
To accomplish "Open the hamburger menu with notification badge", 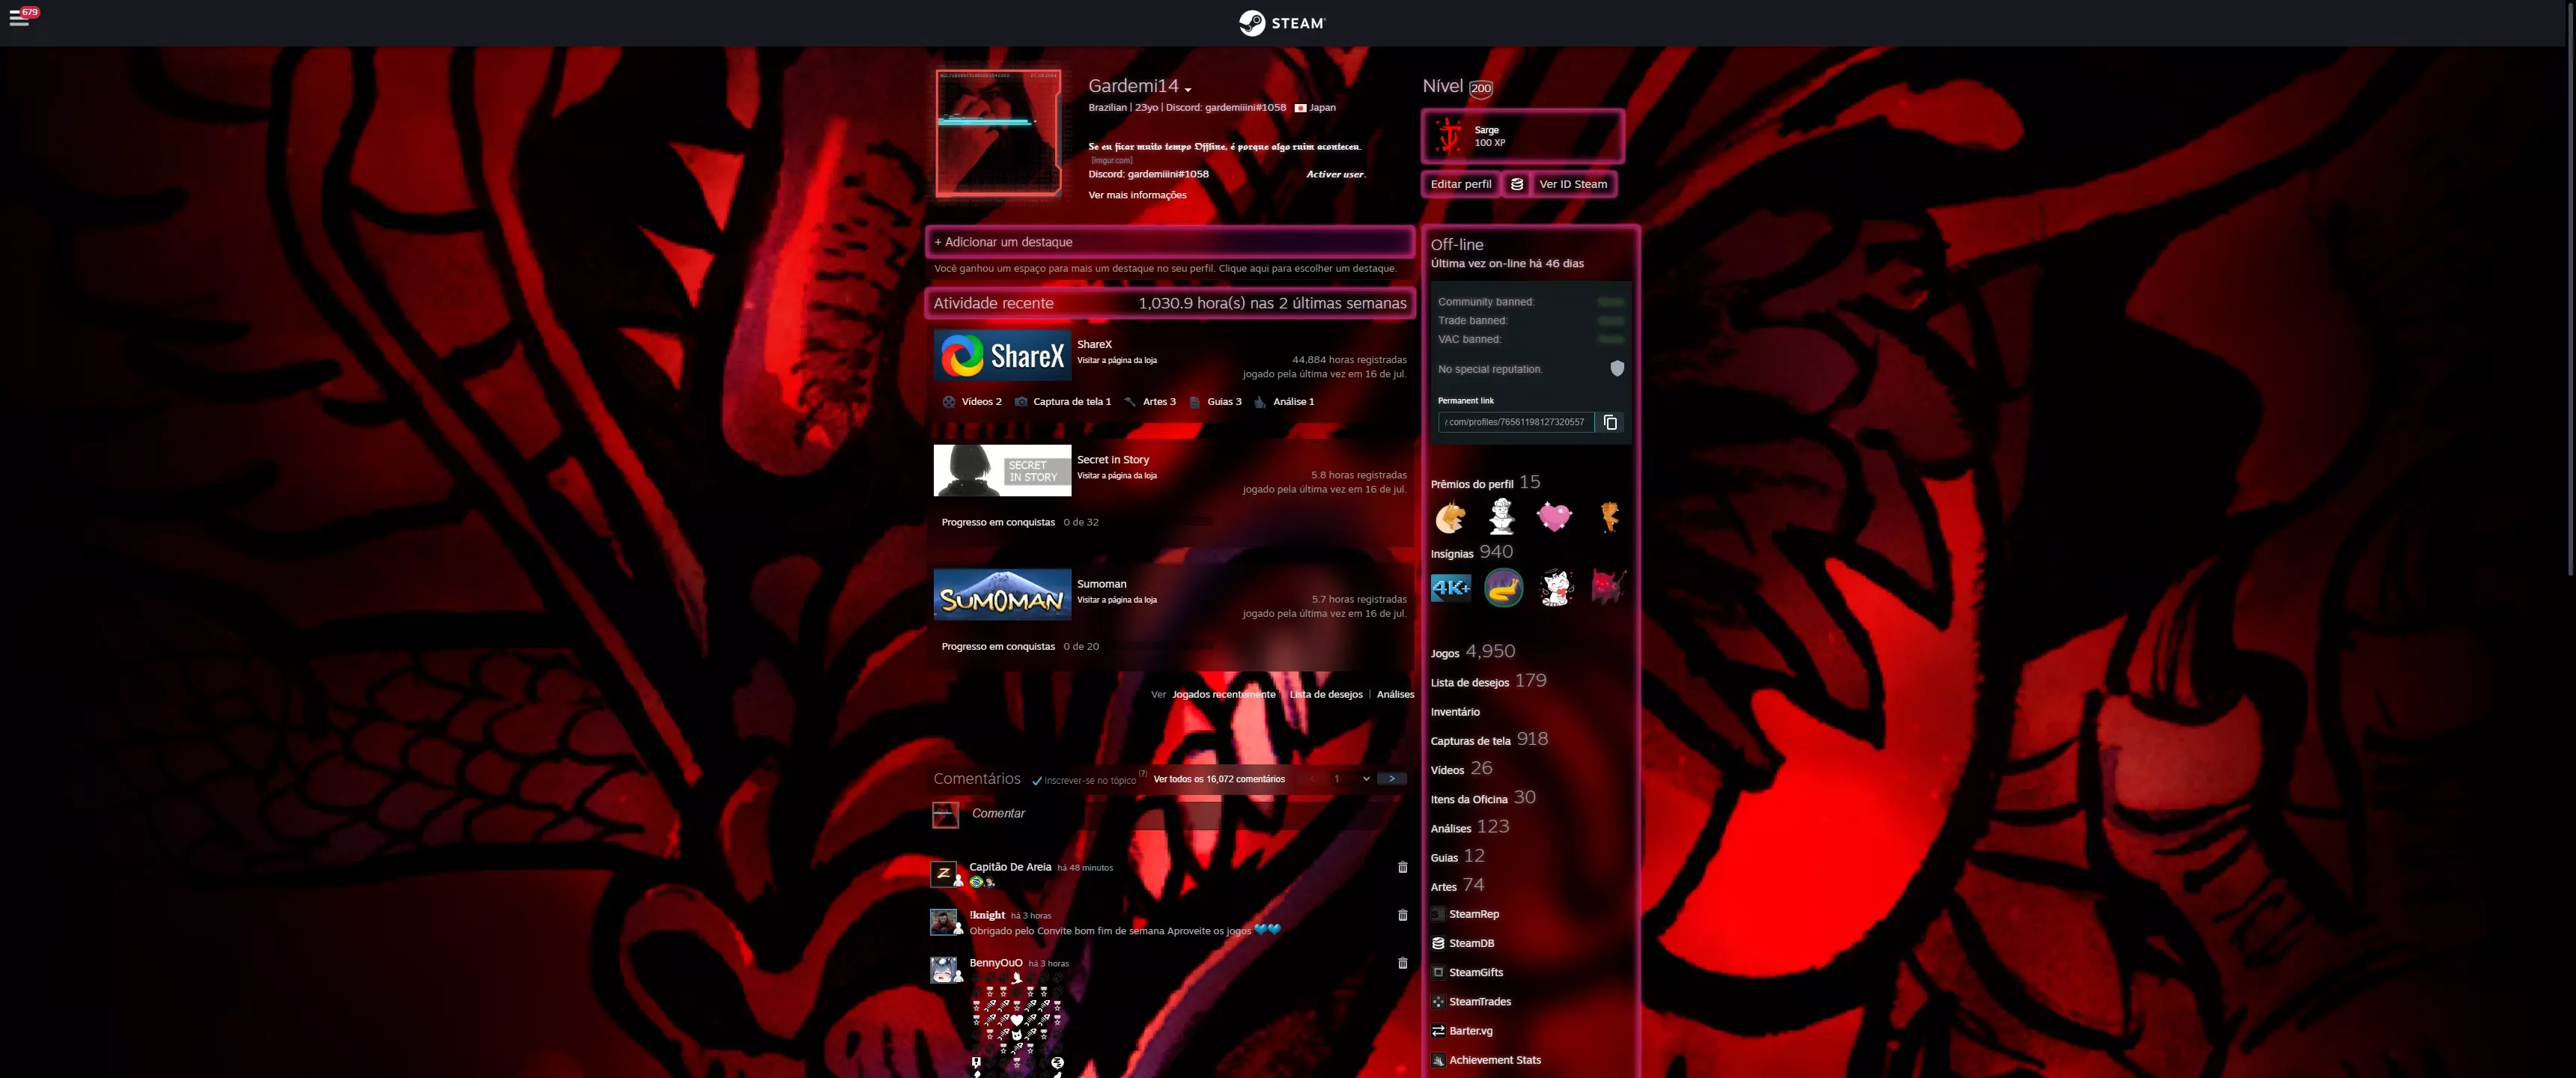I will click(20, 18).
